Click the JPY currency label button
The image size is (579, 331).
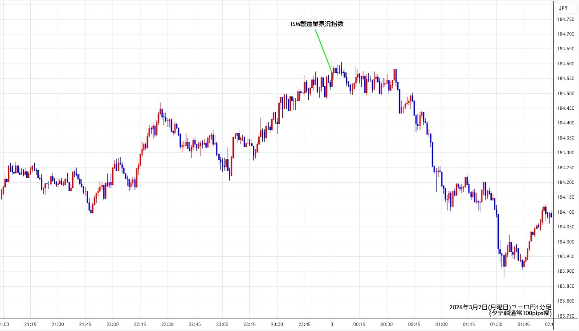[563, 8]
